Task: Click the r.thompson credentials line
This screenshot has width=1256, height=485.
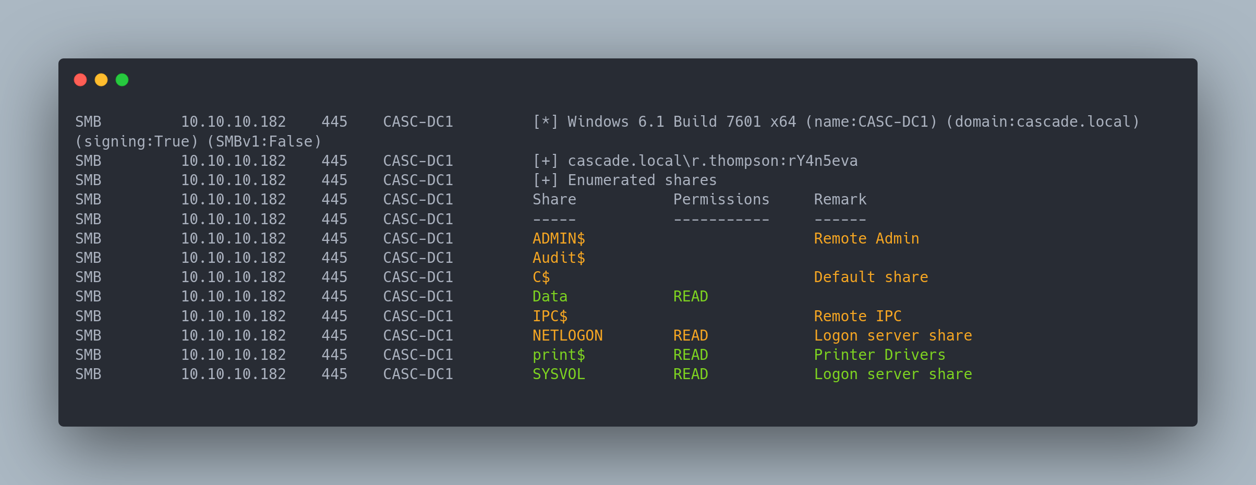Action: [x=712, y=161]
